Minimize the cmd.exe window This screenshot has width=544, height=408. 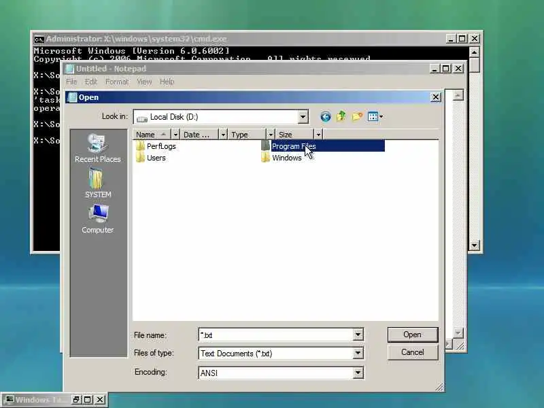point(450,39)
